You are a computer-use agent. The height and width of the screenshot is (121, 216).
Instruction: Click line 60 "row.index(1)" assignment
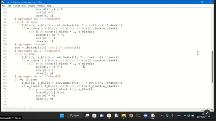70,57
